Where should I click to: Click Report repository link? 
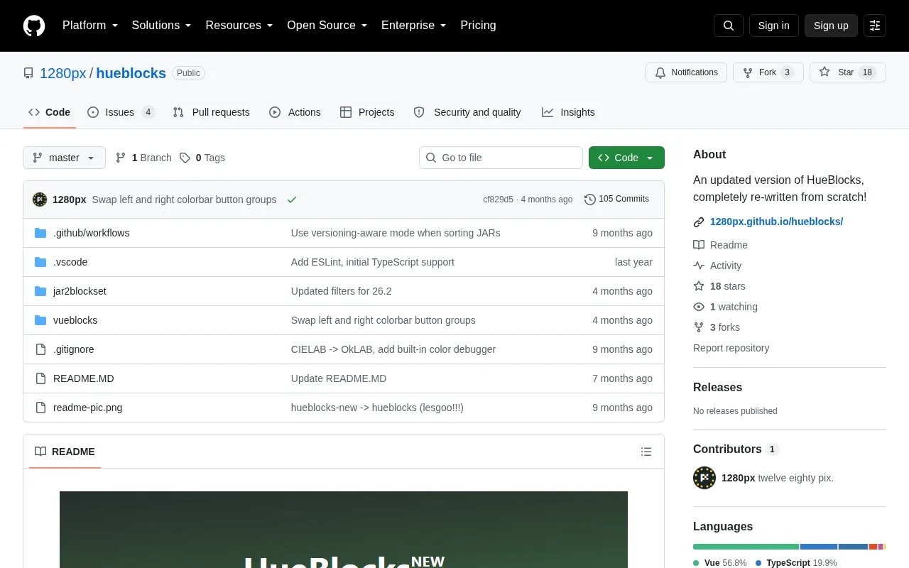[x=731, y=348]
